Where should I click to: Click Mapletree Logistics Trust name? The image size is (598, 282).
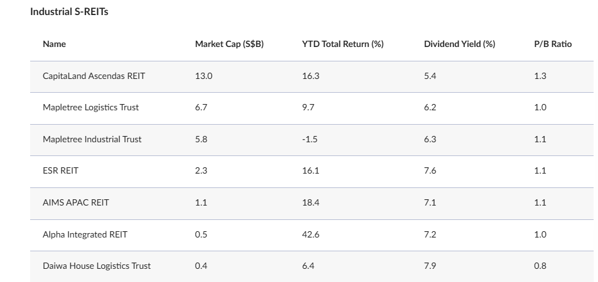coord(90,107)
